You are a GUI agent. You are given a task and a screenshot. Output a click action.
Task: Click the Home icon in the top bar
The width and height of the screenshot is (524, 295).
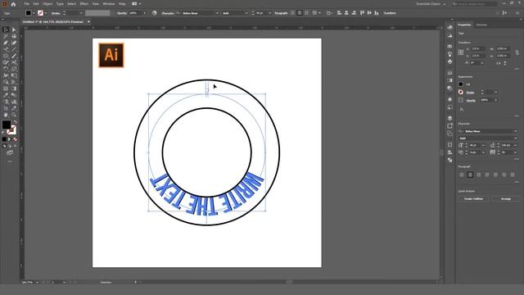click(13, 4)
